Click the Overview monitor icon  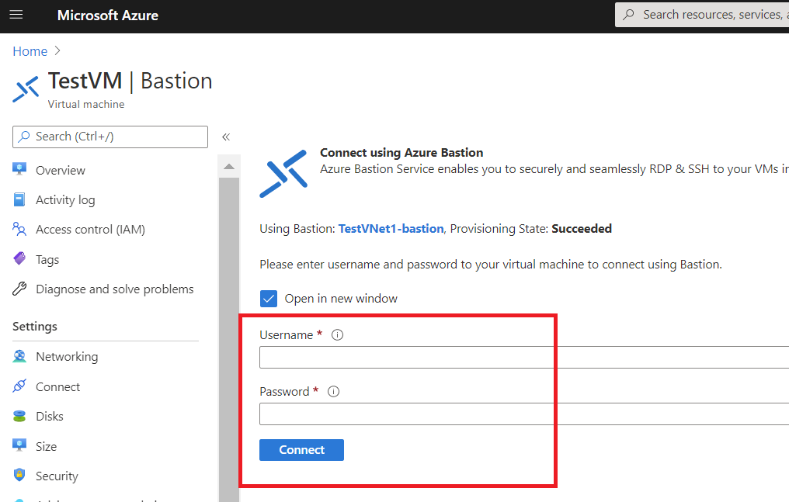[20, 170]
